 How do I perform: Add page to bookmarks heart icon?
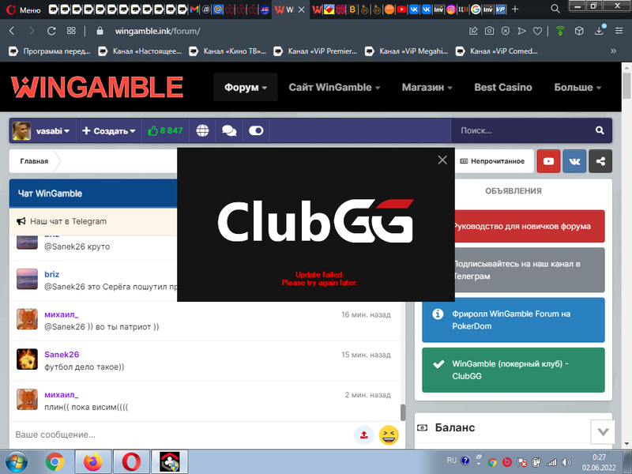click(x=537, y=32)
